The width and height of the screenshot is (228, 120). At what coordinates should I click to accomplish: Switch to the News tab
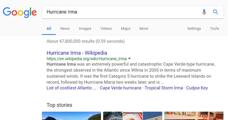pyautogui.click(x=65, y=29)
